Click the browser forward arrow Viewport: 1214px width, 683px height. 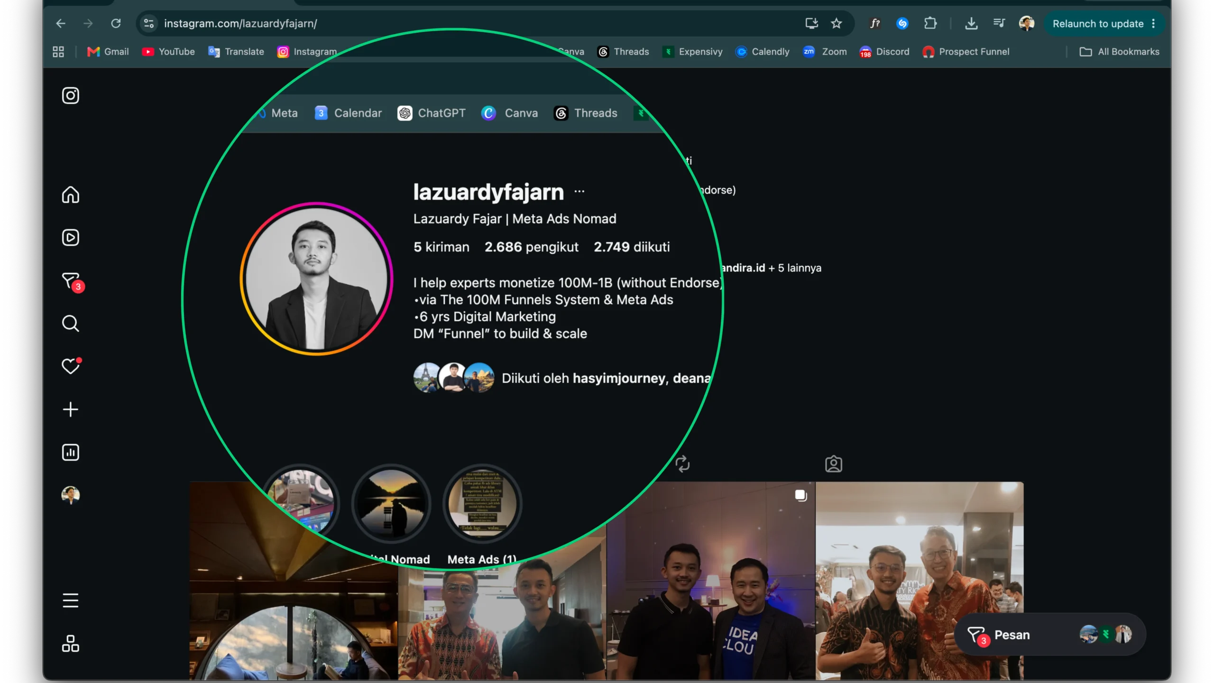coord(88,23)
